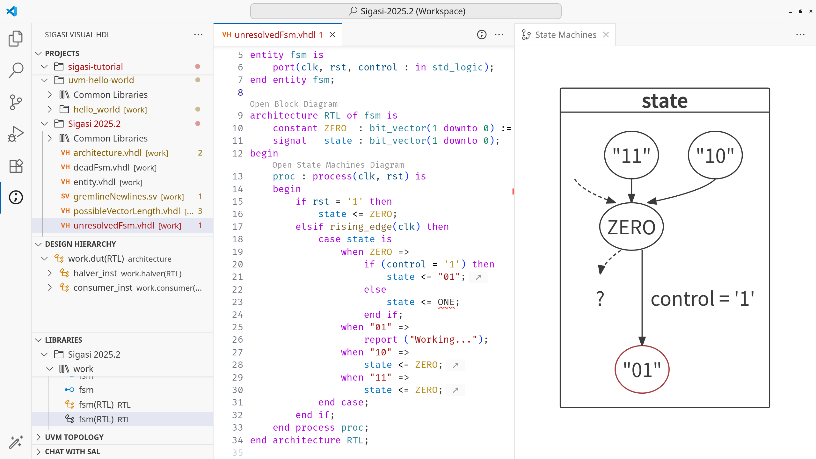Click go-to arrow icon on line 28
Image resolution: width=816 pixels, height=459 pixels.
[455, 365]
